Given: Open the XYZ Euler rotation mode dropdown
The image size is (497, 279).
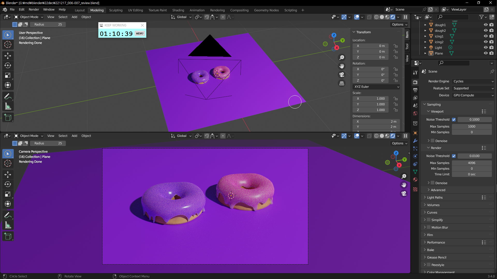Looking at the screenshot, I should [x=376, y=87].
